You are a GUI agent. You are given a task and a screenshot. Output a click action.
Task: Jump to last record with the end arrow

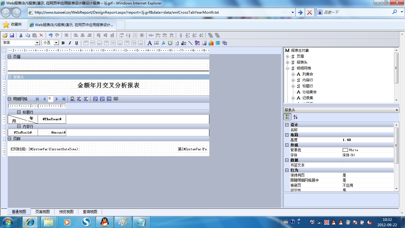[x=64, y=99]
